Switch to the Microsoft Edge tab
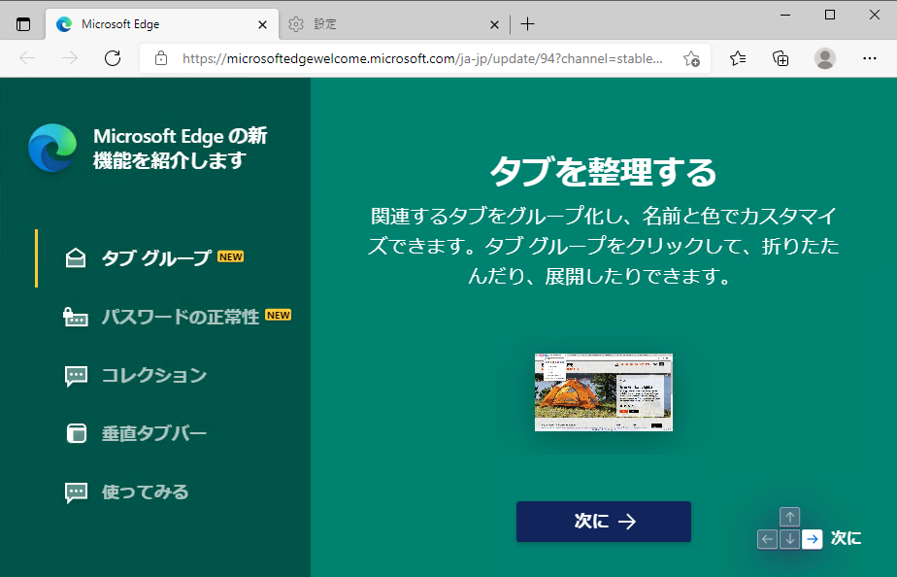This screenshot has height=577, width=897. click(162, 24)
